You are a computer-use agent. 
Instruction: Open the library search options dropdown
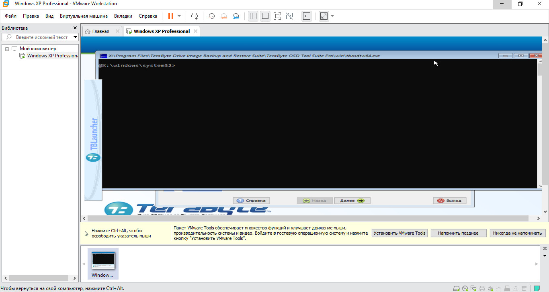[75, 37]
